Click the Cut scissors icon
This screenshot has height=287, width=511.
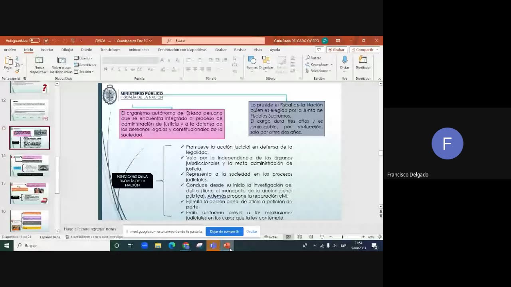17,58
